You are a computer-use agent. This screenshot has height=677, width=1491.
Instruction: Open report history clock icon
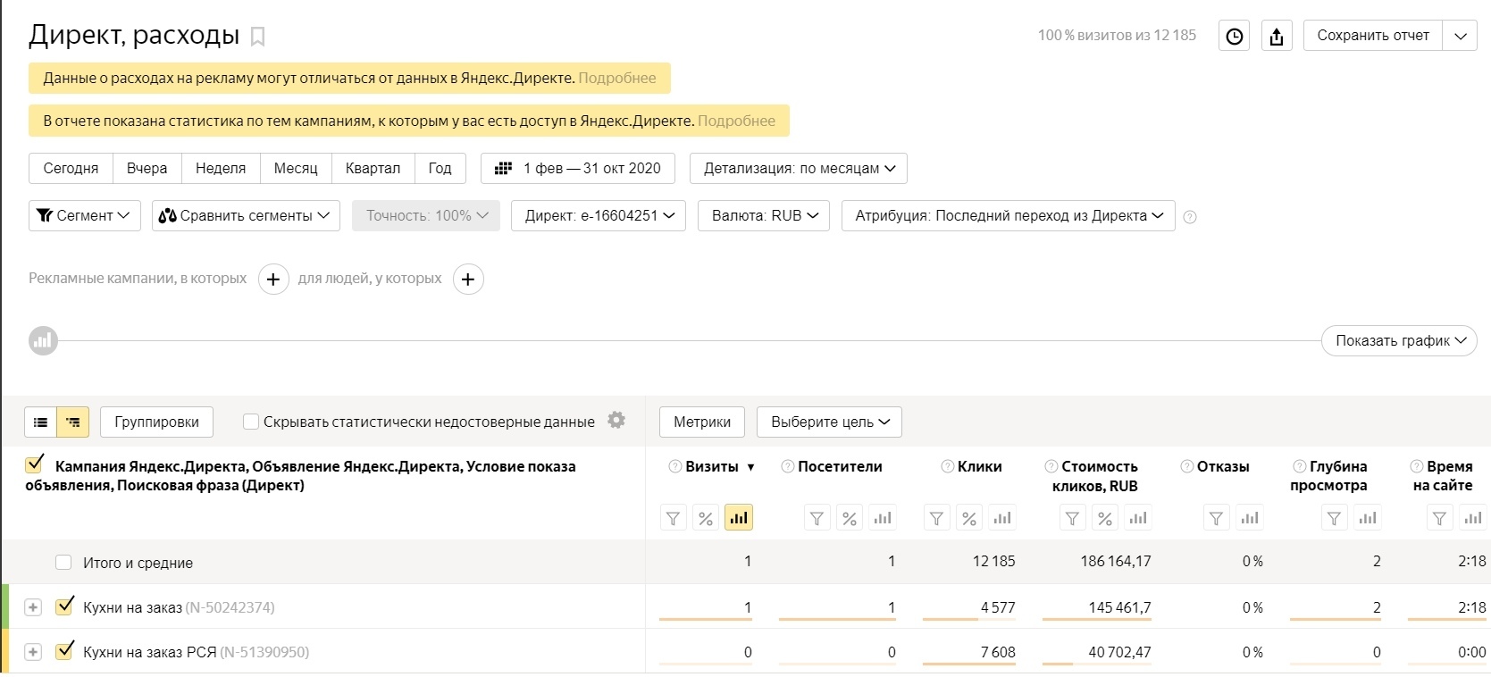[x=1234, y=36]
